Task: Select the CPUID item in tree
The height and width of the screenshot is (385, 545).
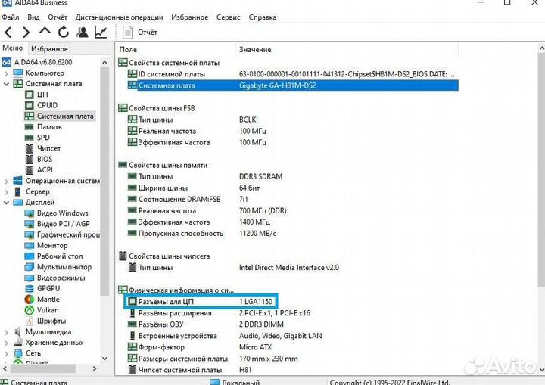Action: [x=47, y=105]
